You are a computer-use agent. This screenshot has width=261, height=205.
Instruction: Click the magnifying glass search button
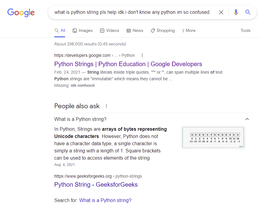248,12
